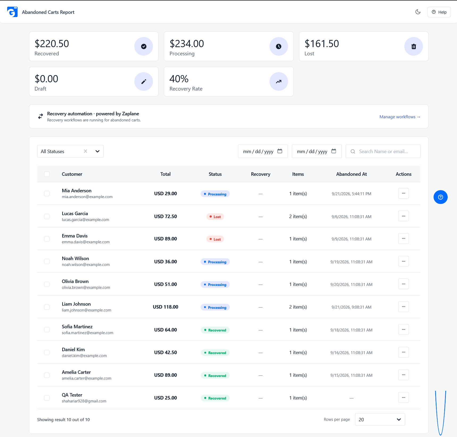Open actions menu for Mia Anderson

coord(404,193)
